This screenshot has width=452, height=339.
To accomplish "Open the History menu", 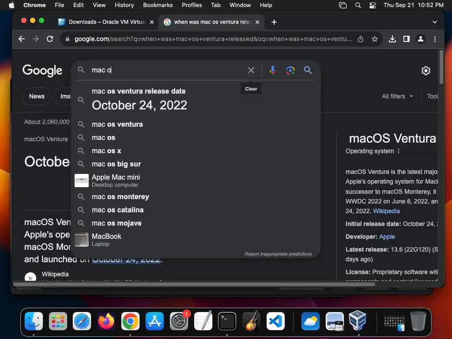I will [124, 5].
